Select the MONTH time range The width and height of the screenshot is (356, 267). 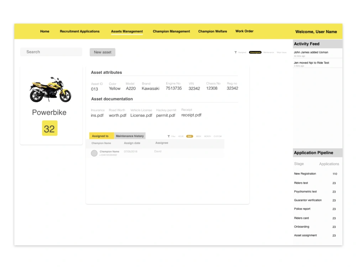coord(208,136)
